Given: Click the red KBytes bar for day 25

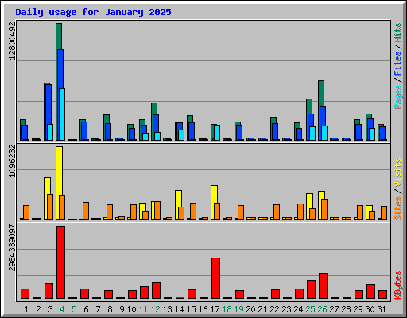Looking at the screenshot, I should pyautogui.click(x=311, y=289).
